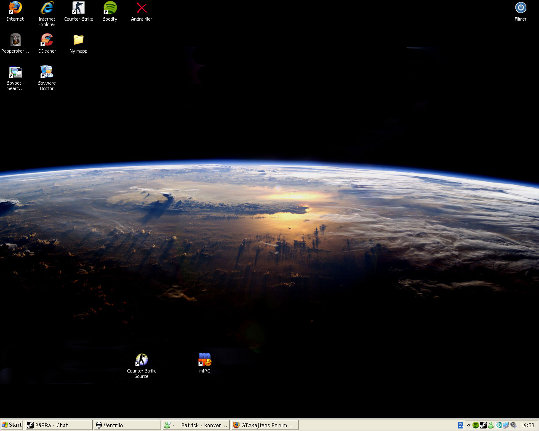Screen dimensions: 539x431
Task: Select the CCleaner desktop shortcut
Action: [47, 40]
